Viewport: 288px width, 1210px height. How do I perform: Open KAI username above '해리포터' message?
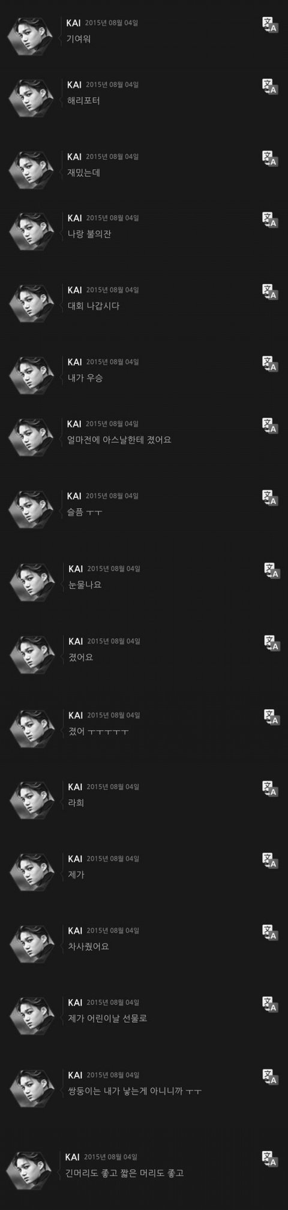click(74, 85)
